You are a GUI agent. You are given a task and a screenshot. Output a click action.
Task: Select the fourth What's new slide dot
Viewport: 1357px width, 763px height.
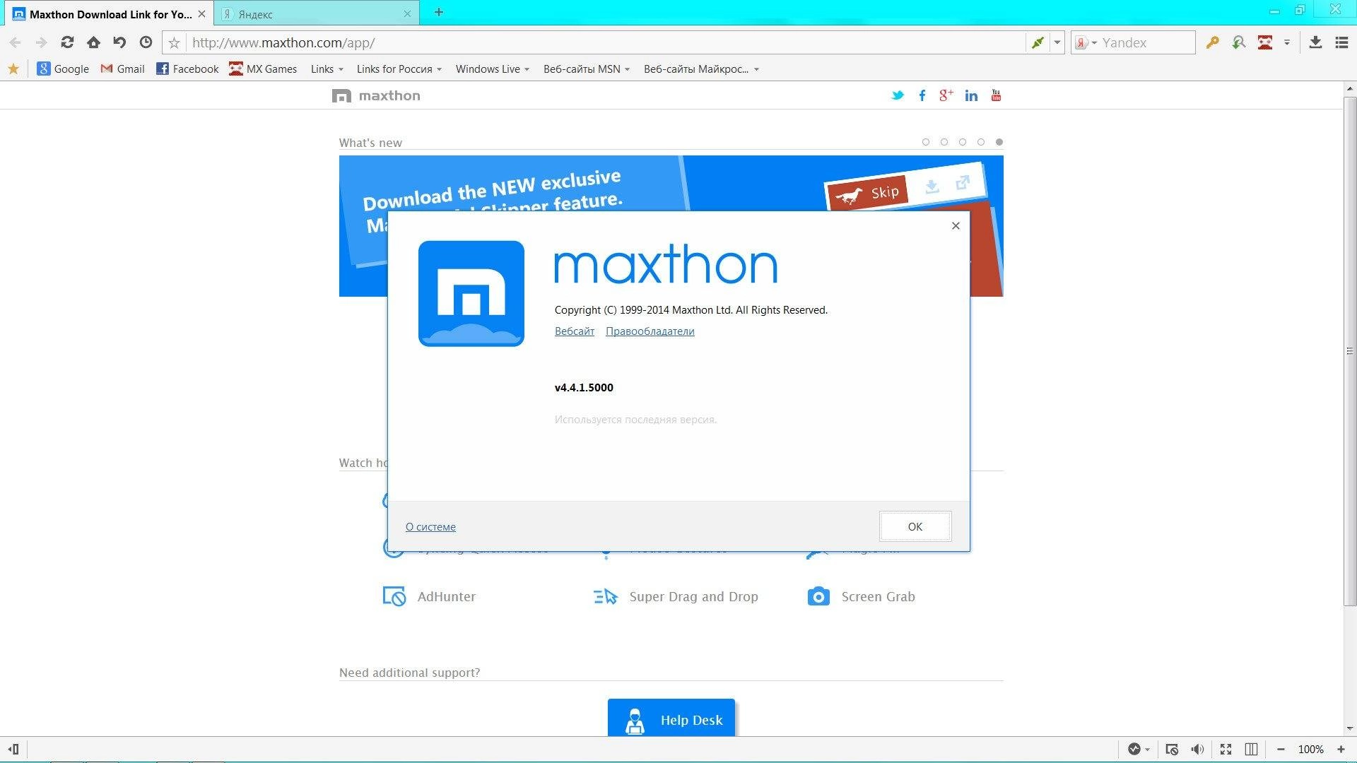981,142
